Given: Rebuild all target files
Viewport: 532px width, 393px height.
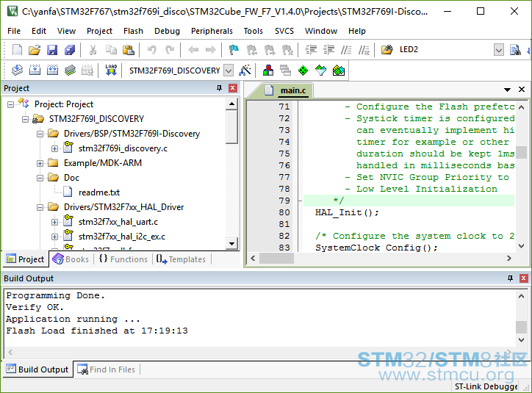Looking at the screenshot, I should tap(52, 71).
